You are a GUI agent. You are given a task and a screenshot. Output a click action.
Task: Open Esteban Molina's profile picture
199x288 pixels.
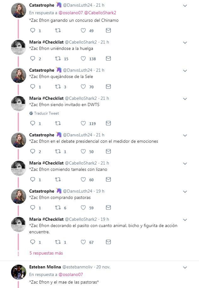18,272
